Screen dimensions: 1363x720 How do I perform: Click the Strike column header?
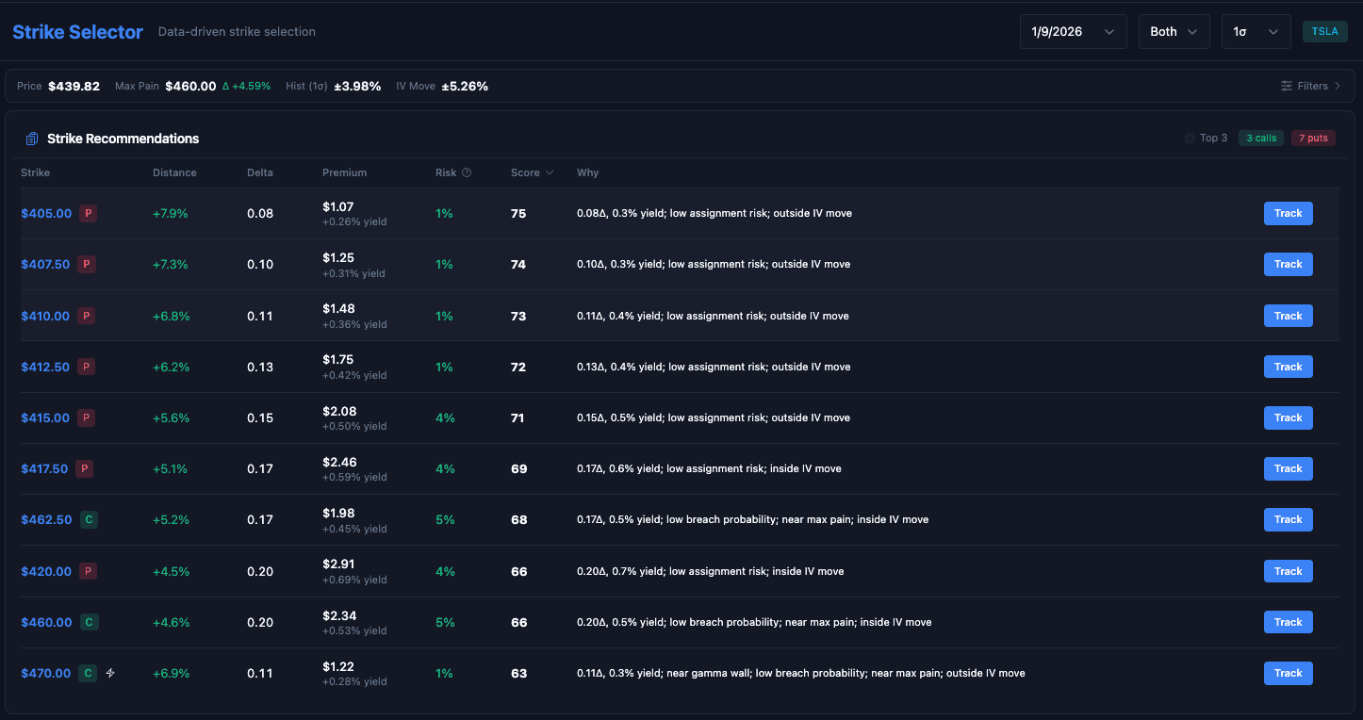pos(36,172)
